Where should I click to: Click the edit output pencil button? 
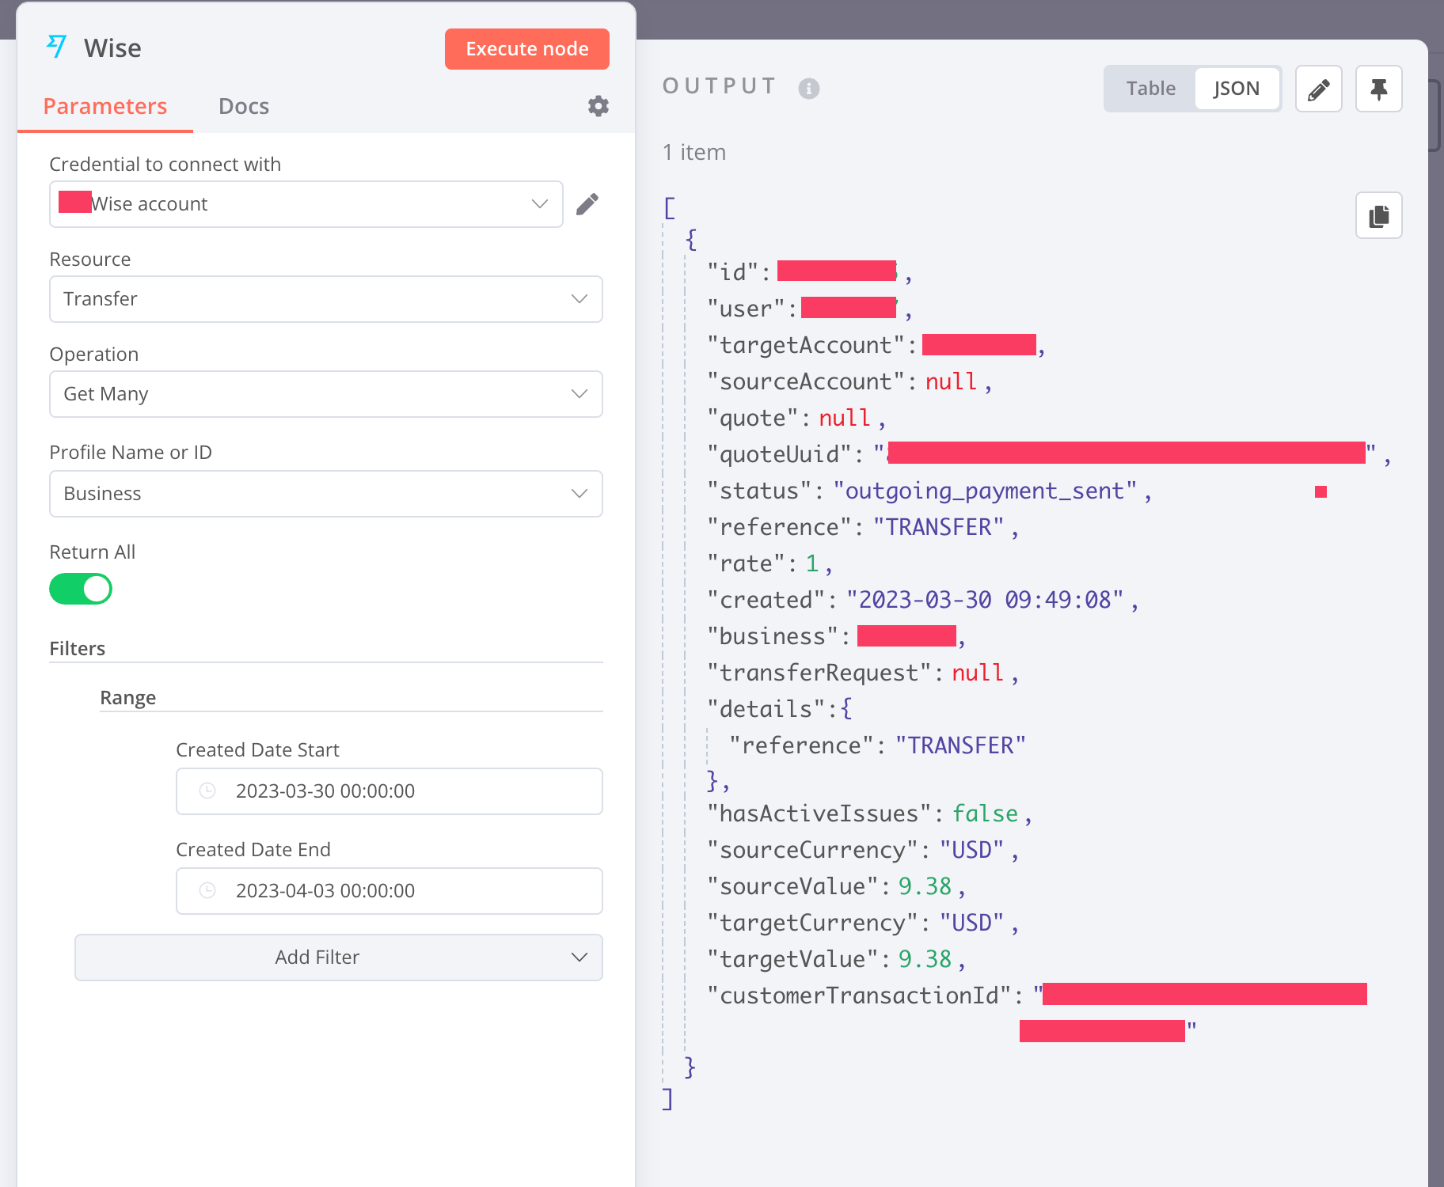[x=1318, y=89]
